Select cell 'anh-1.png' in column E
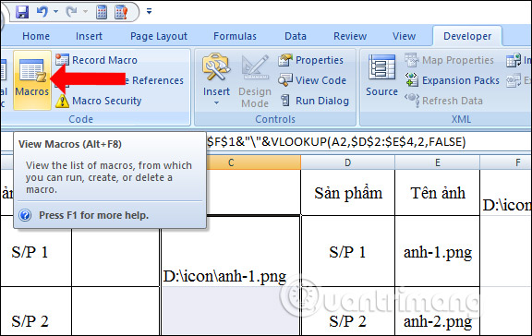 (x=438, y=251)
